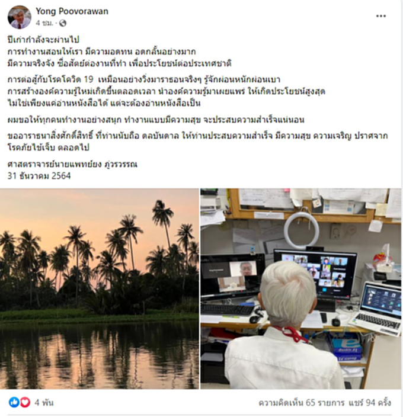The width and height of the screenshot is (403, 417).
Task: Click the left monitor showing a speaker
Action: point(232,277)
